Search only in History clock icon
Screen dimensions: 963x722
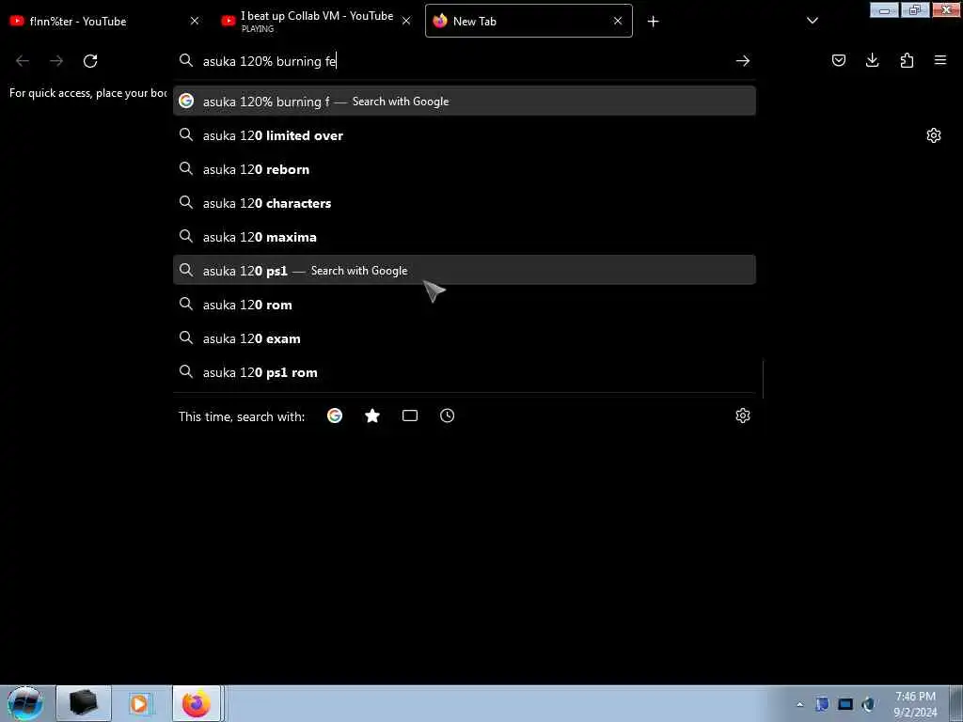tap(447, 416)
